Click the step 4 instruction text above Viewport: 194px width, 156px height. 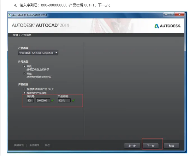[x=62, y=5]
